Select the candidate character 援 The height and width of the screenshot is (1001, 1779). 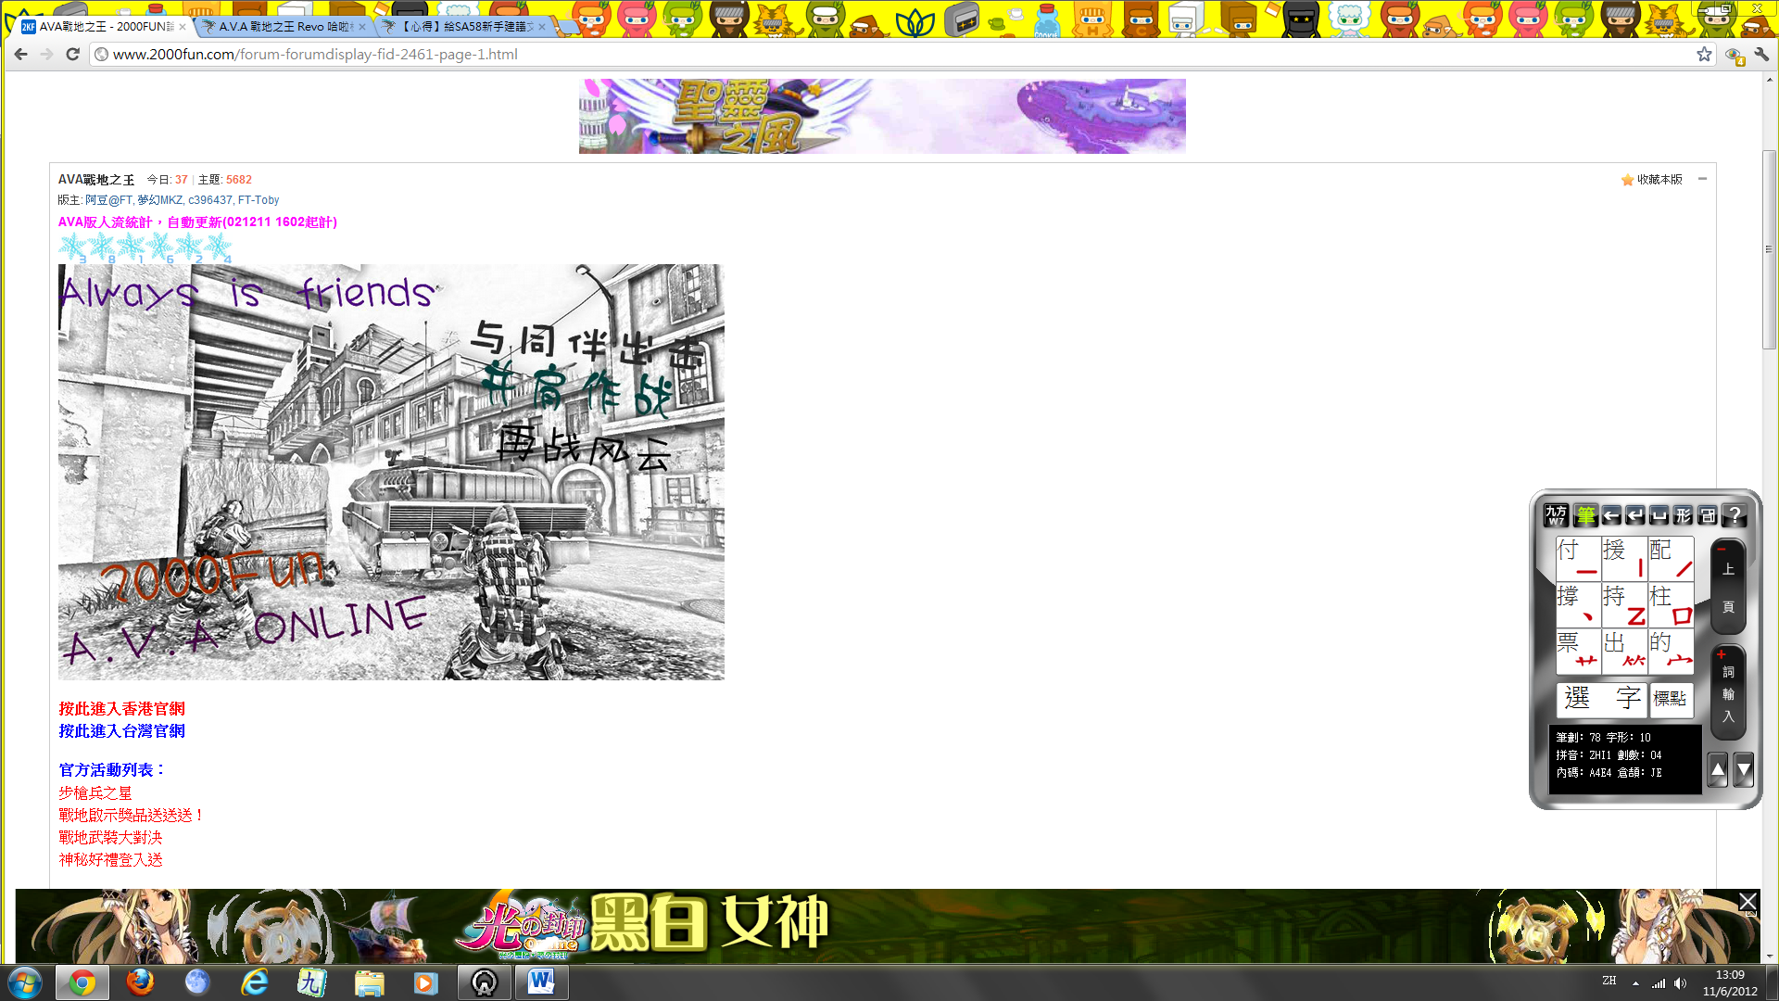tap(1624, 558)
